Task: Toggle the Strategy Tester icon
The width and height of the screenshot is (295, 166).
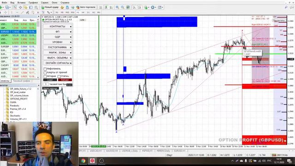Action: click(36, 7)
